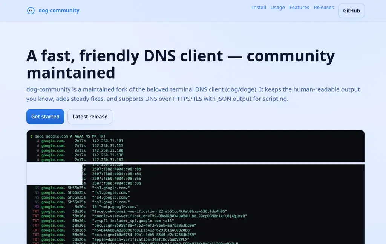Open the Latest release button
Screen dimensions: 386x244
pos(90,117)
